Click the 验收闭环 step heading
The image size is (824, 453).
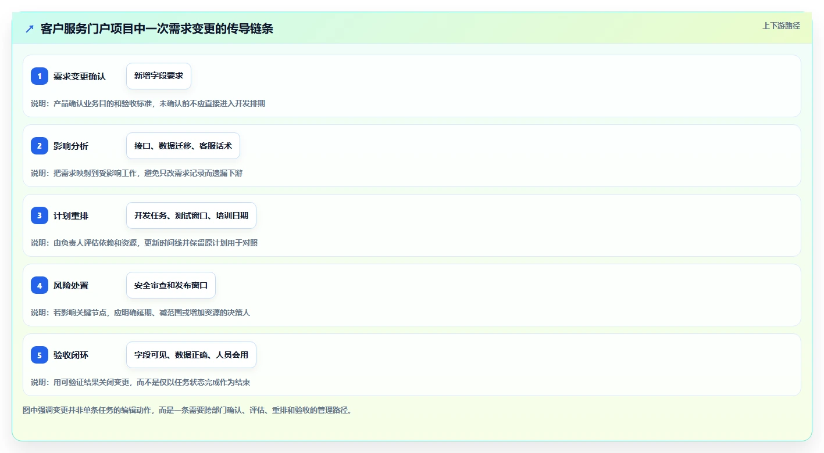pyautogui.click(x=71, y=355)
